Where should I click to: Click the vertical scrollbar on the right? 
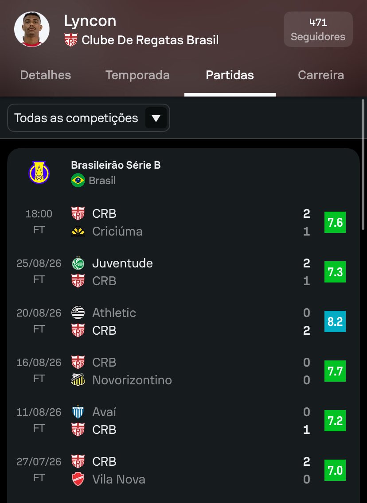[363, 164]
